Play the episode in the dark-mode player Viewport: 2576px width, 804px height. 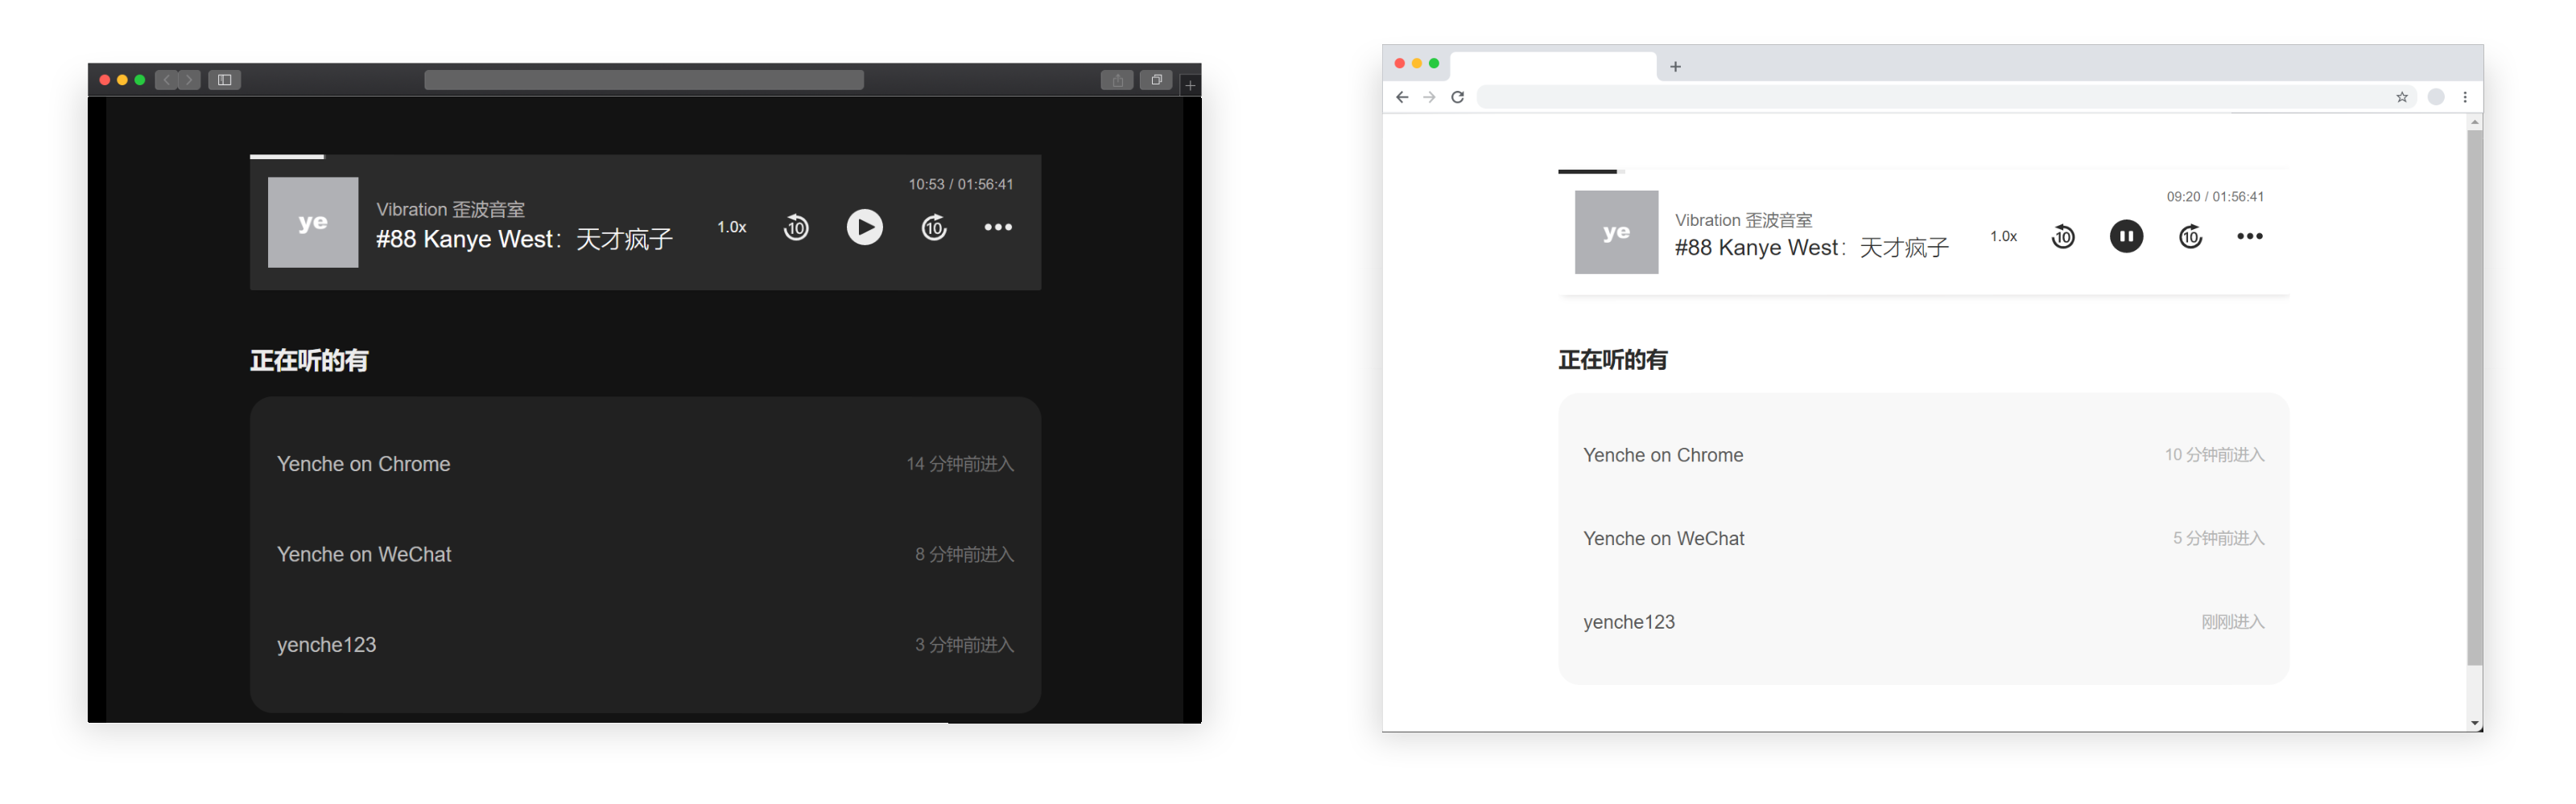click(864, 227)
